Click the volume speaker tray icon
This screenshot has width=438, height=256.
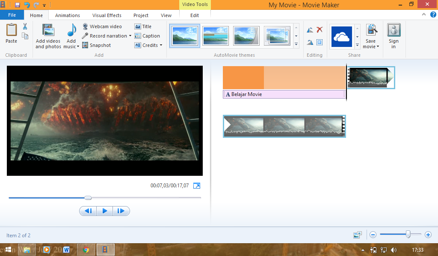click(394, 250)
